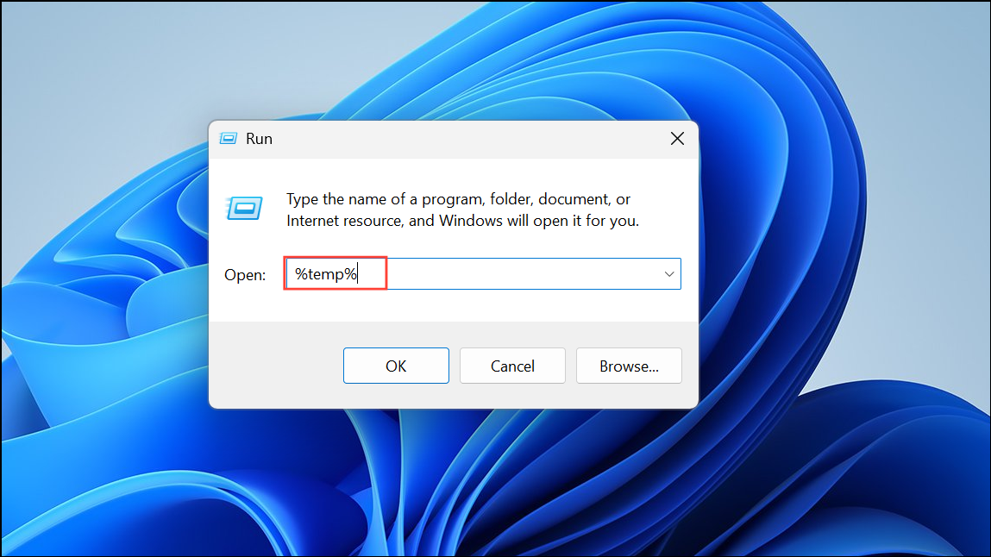
Task: Click the empty Run title bar area
Action: coord(467,139)
